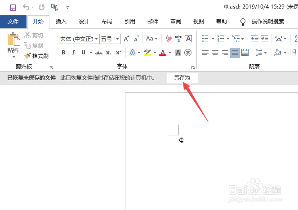Click the 粘贴 paste icon
298x210 pixels.
pos(13,40)
